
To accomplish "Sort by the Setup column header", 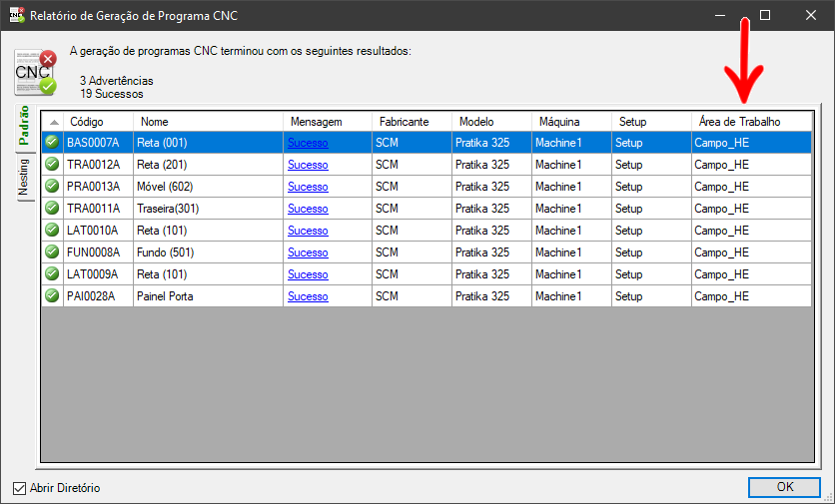I will tap(651, 122).
